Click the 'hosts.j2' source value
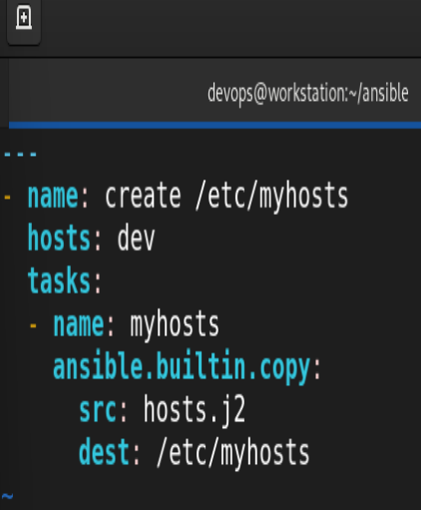Image resolution: width=421 pixels, height=510 pixels. (195, 410)
